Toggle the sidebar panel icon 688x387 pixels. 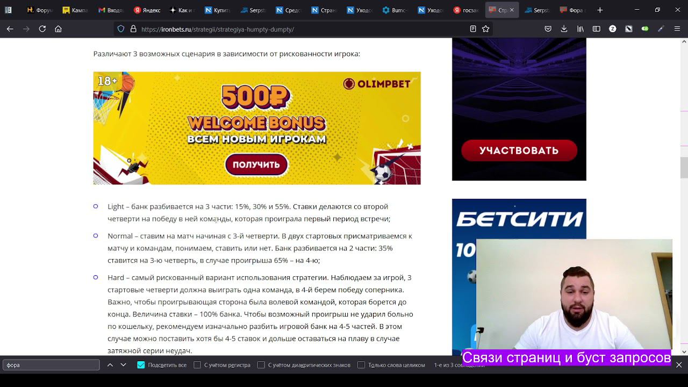coord(597,29)
